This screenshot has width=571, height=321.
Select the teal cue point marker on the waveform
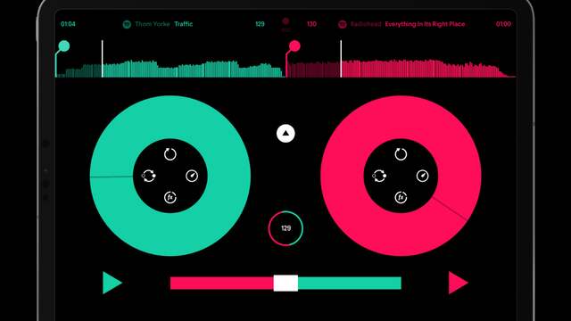click(x=64, y=46)
